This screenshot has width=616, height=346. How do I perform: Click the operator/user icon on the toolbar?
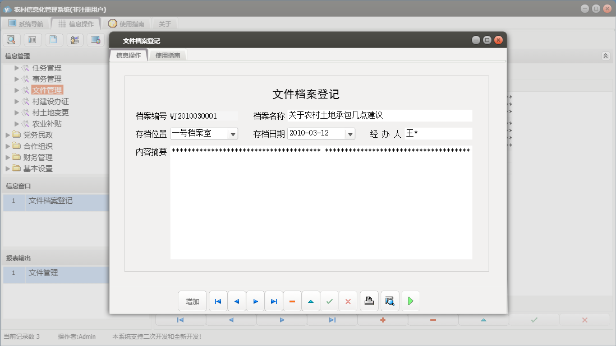[x=75, y=39]
